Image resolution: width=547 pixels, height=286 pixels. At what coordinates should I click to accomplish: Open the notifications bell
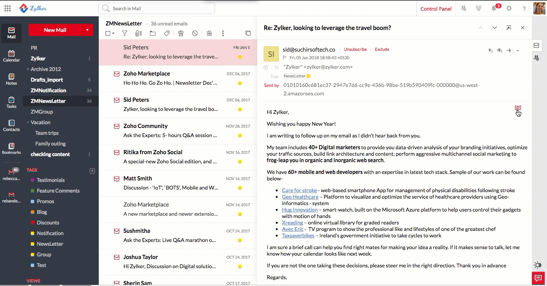(x=494, y=8)
